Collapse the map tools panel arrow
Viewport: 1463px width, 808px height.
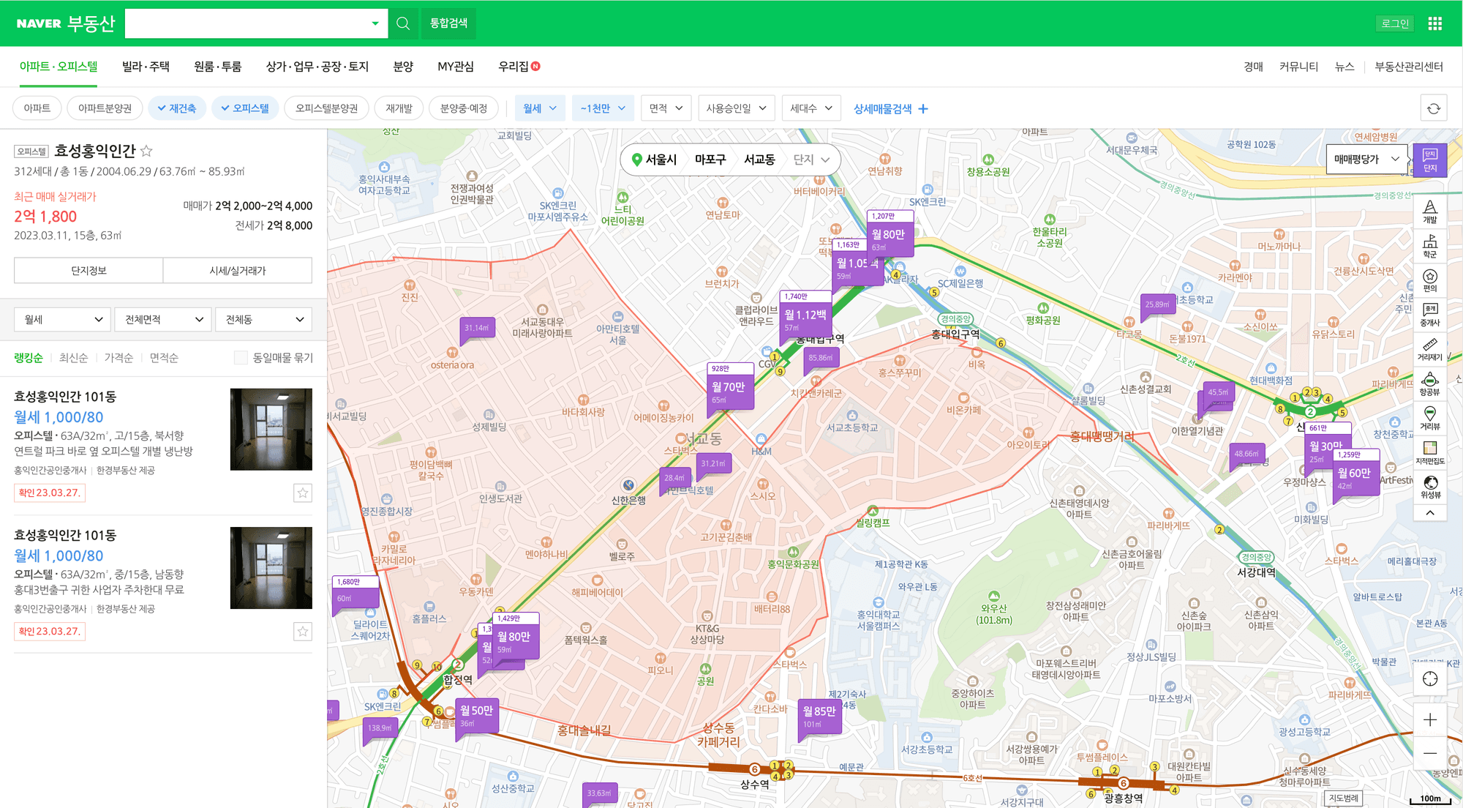pos(1430,513)
